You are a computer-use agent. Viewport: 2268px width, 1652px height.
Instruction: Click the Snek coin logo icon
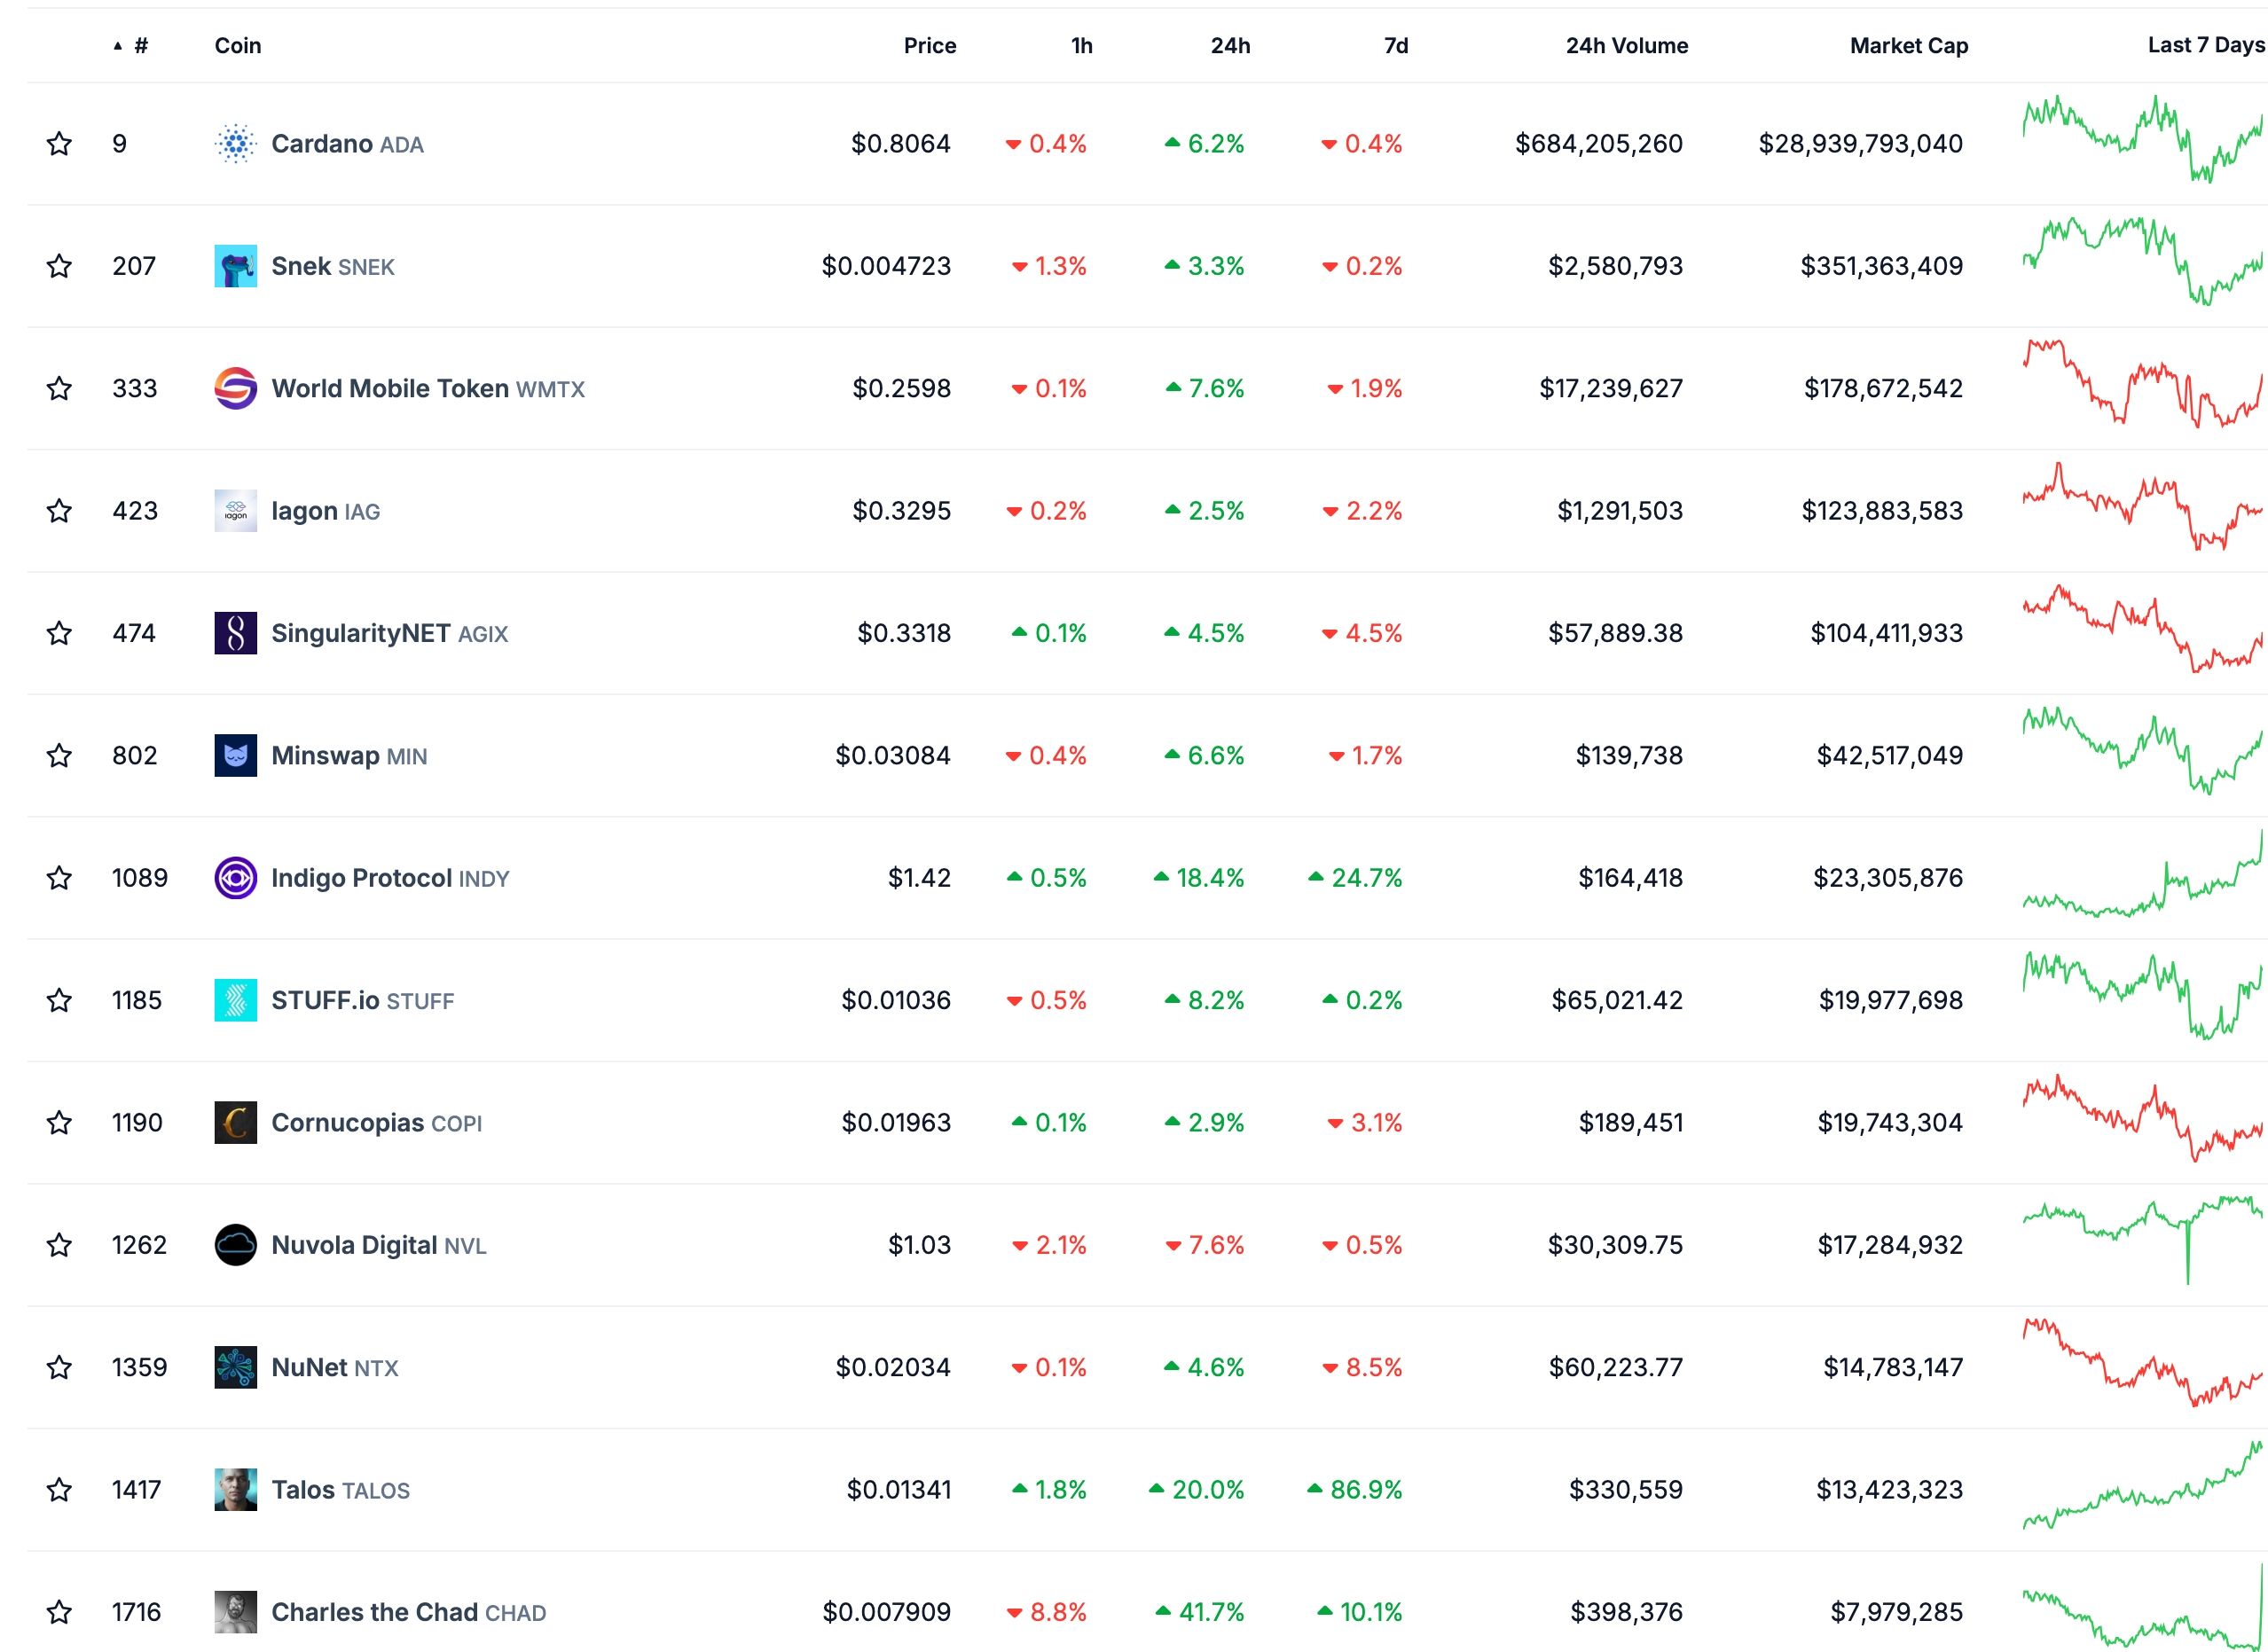(x=235, y=266)
